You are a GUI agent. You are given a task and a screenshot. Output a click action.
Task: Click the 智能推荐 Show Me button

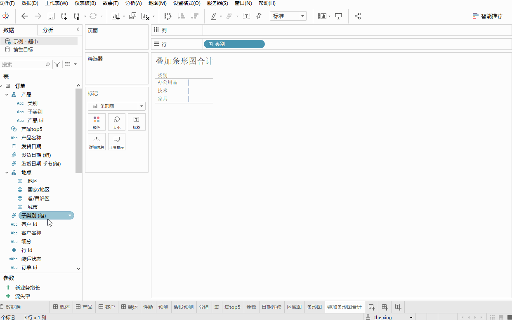tap(488, 16)
